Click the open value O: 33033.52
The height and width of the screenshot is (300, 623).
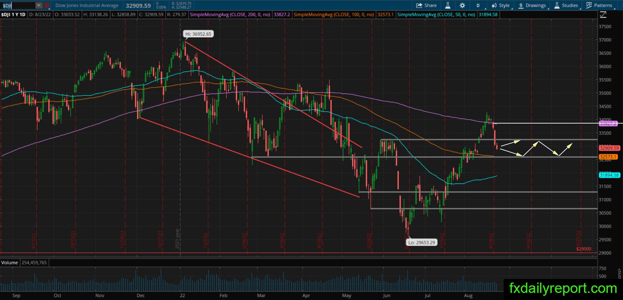pos(67,15)
